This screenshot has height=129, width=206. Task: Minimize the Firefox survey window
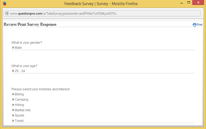coord(182,3)
